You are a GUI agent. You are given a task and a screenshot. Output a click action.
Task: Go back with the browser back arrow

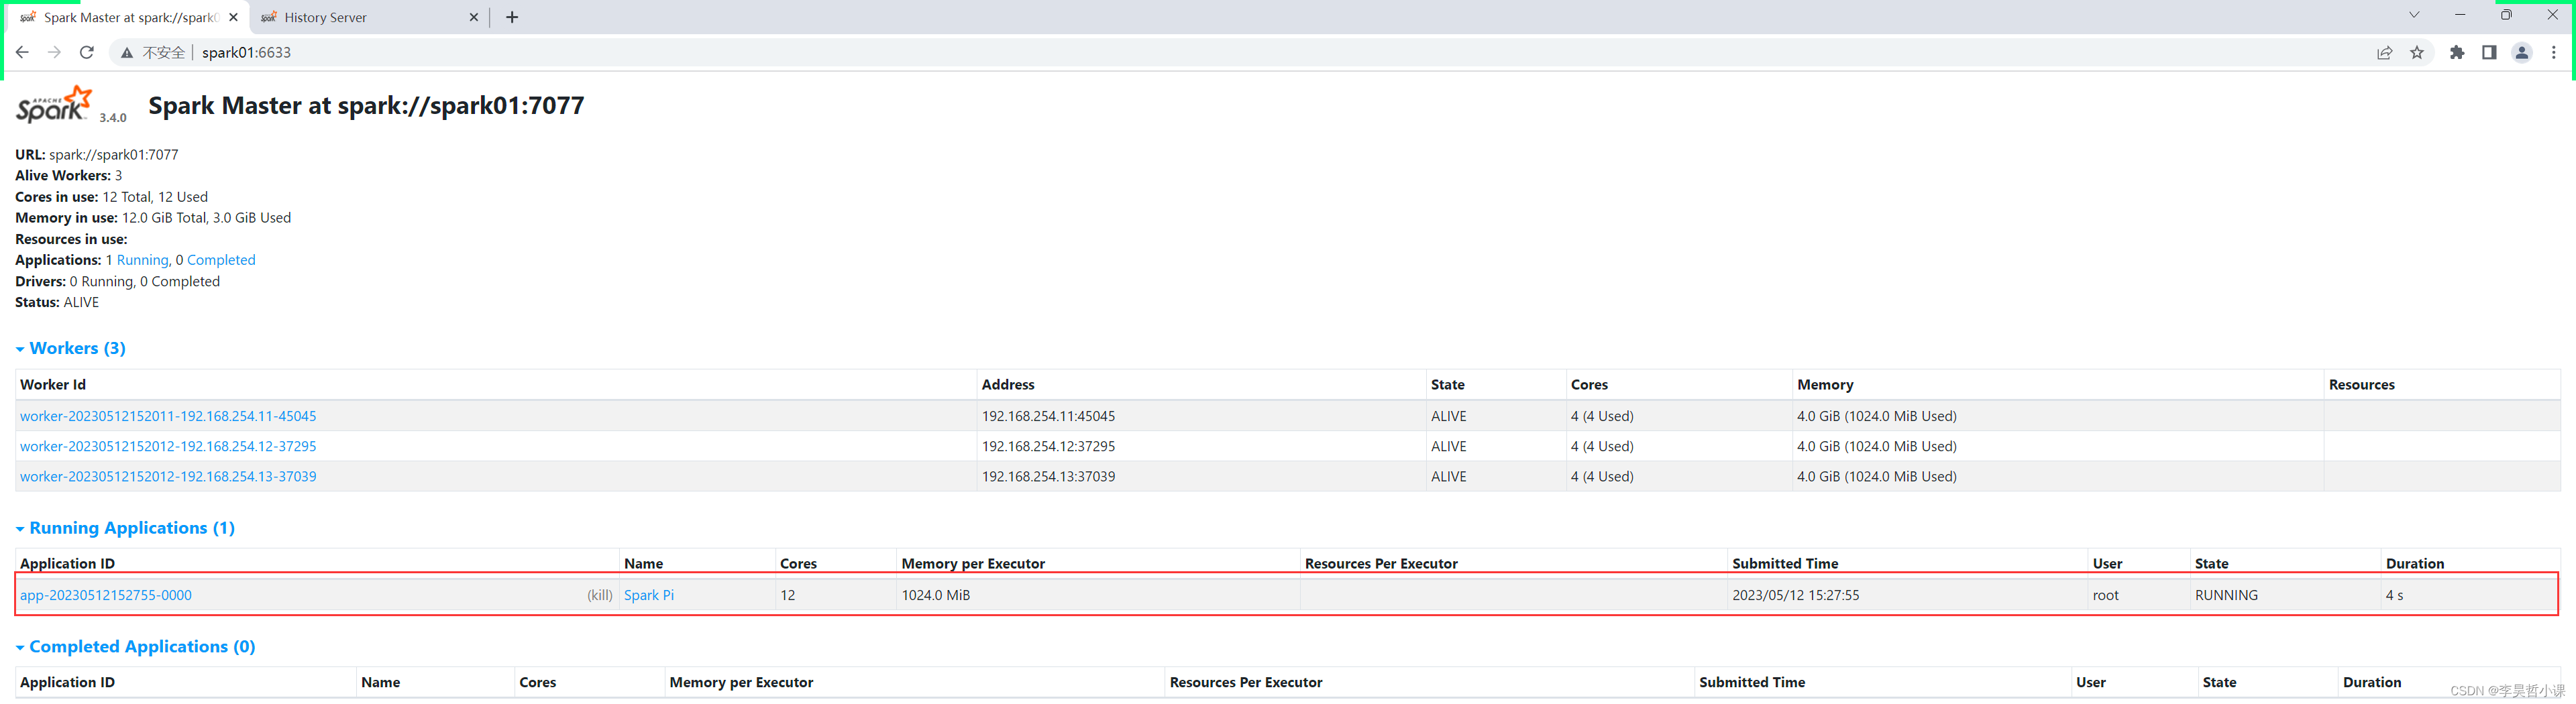click(22, 52)
